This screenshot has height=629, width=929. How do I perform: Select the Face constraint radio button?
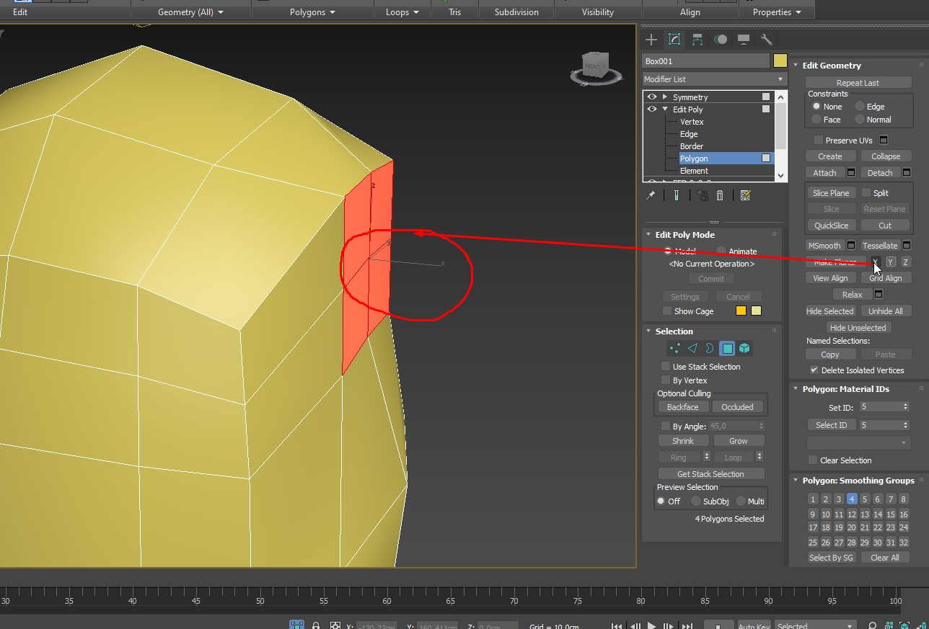pyautogui.click(x=816, y=120)
